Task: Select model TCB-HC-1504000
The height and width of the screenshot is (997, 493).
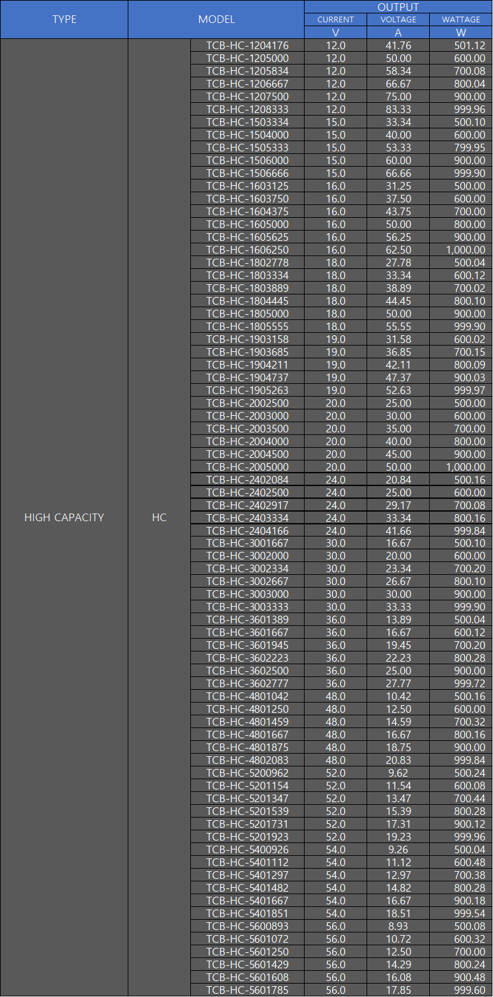Action: 247,135
